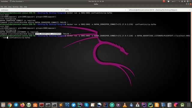Open the green circular Y-branch icon in dock
This screenshot has height=108, width=192.
[29, 105]
